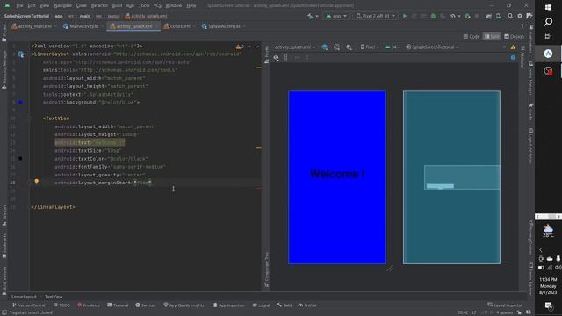Screen dimensions: 562x316
Task: Click the black color gutter icon beside textColor
Action: 20,158
